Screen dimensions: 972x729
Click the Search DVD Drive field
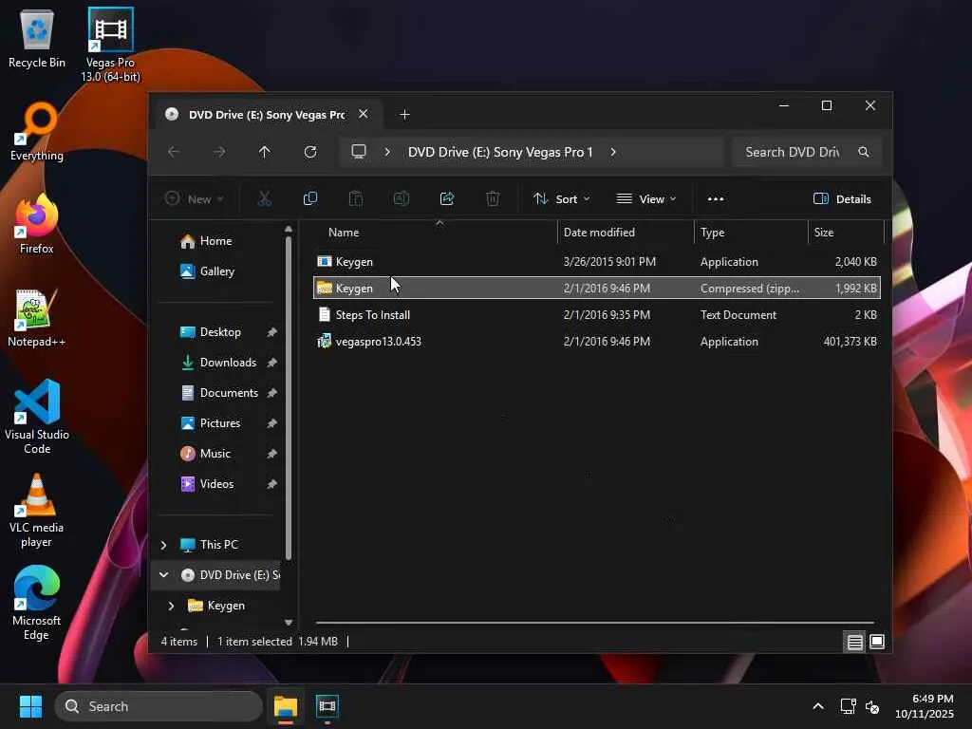click(806, 152)
